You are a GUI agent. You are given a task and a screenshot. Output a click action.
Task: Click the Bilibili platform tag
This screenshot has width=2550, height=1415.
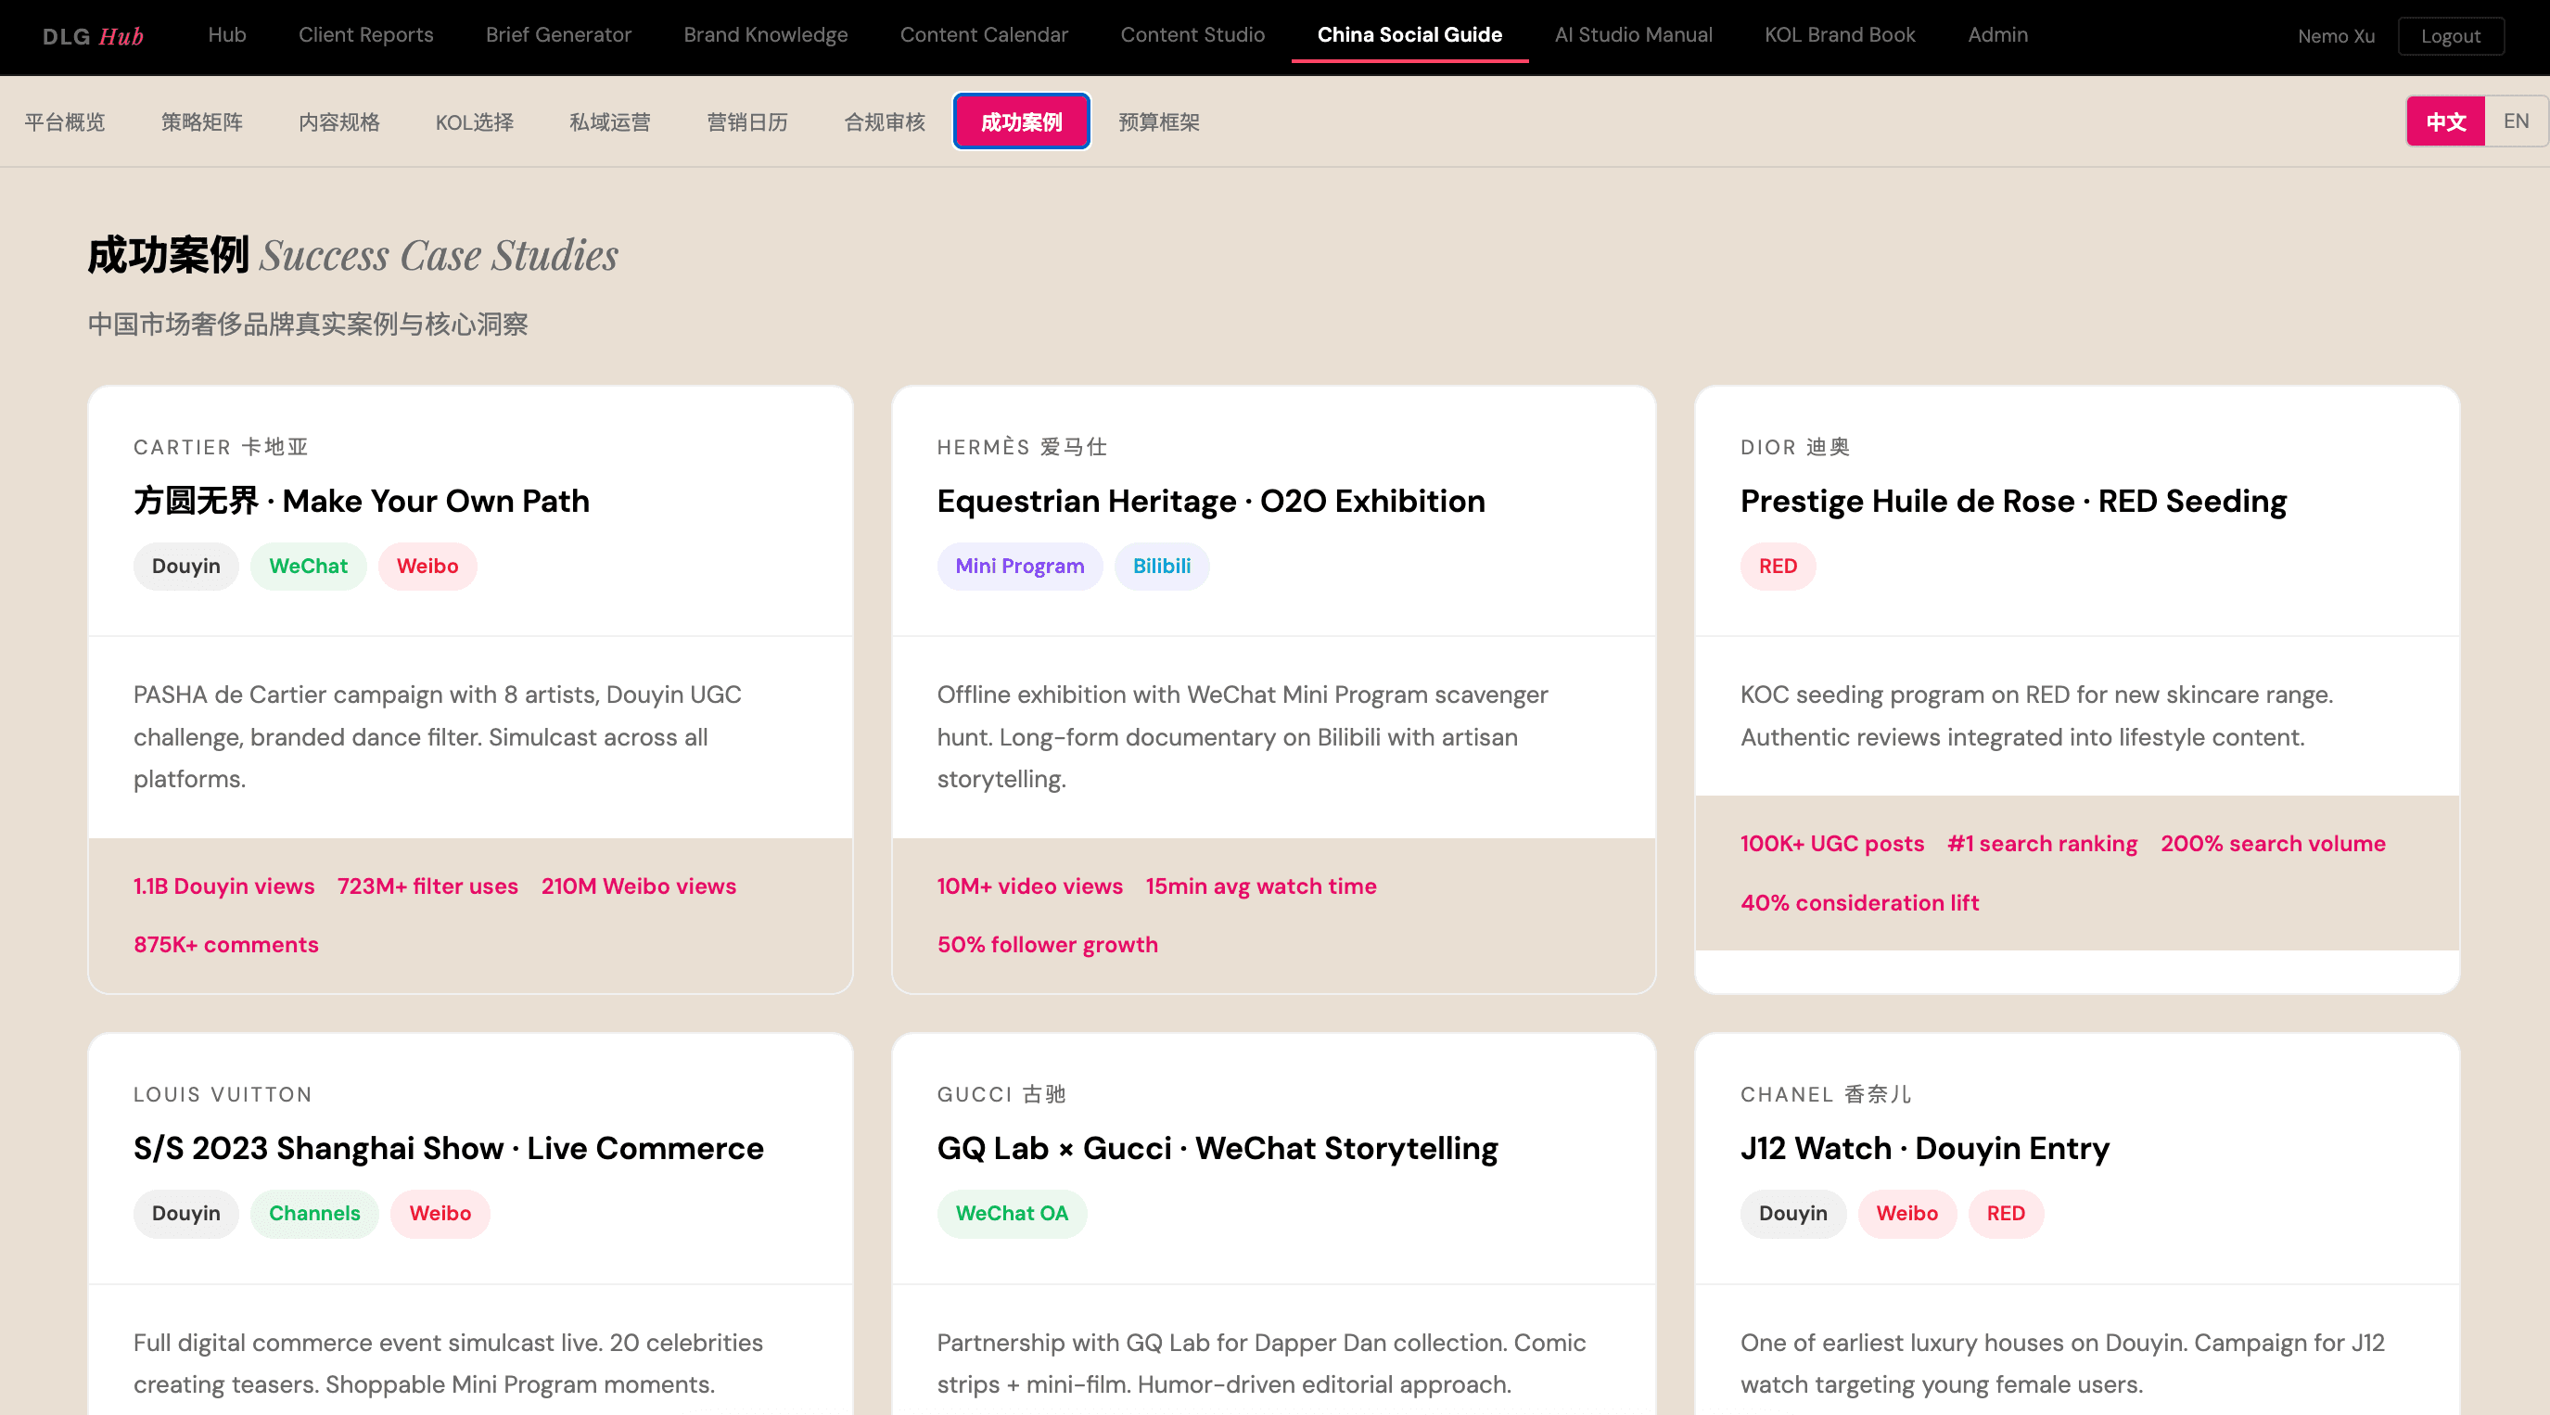pyautogui.click(x=1161, y=567)
